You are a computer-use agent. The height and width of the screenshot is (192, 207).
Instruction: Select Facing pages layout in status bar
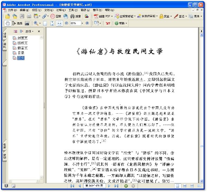(x=199, y=186)
